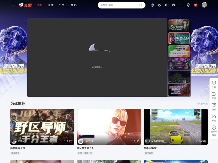Click the 1145 popularity count
The height and width of the screenshot is (163, 218).
pos(135,141)
